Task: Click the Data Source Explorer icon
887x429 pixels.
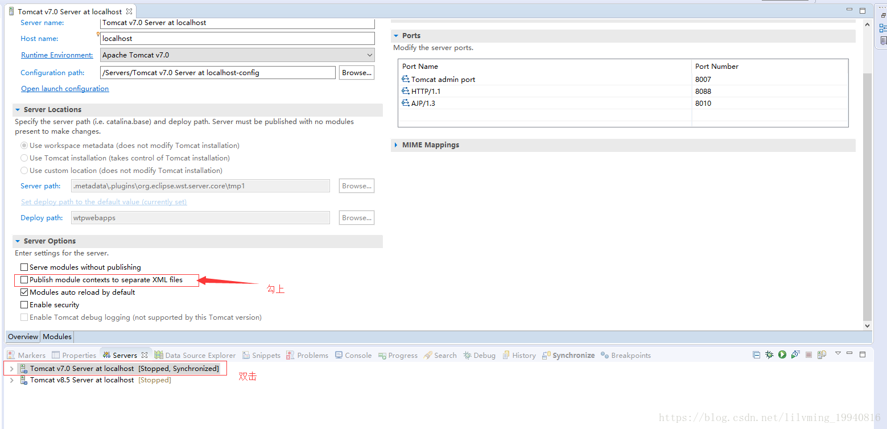Action: 159,355
